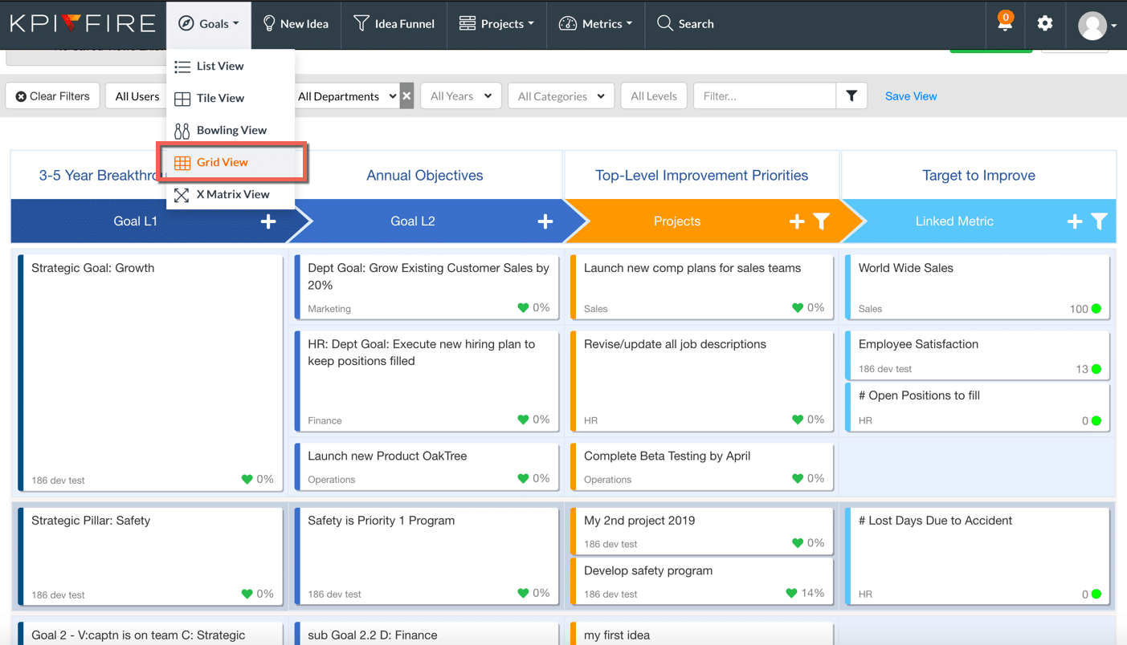
Task: Click the Clear Filters button
Action: click(53, 96)
